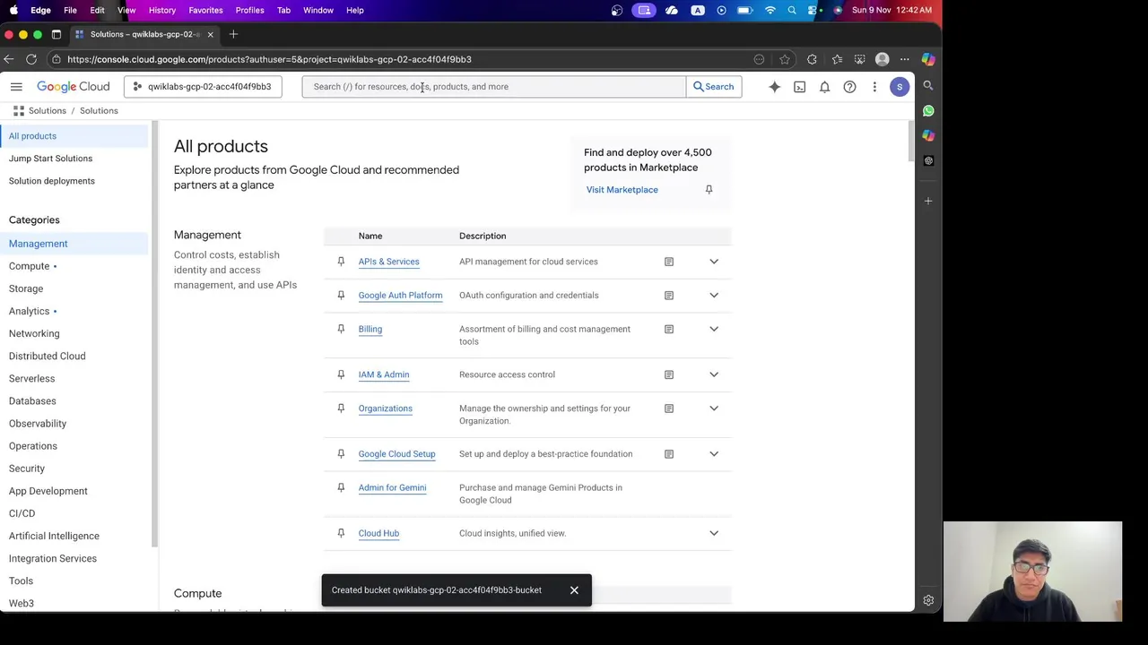The image size is (1148, 645).
Task: Expand the Organizations row
Action: tap(714, 408)
